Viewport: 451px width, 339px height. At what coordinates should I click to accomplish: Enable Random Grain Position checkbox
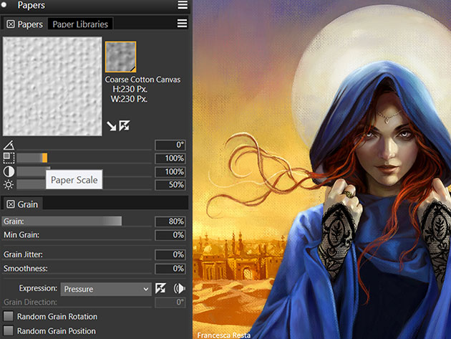tap(9, 330)
